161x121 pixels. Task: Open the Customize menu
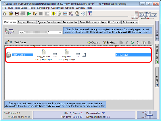(x=57, y=8)
